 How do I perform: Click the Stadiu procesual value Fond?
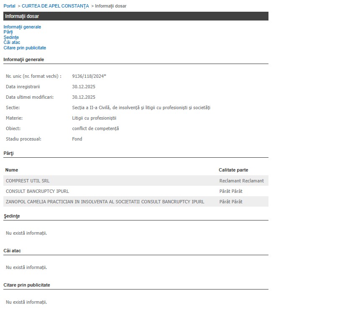click(77, 139)
